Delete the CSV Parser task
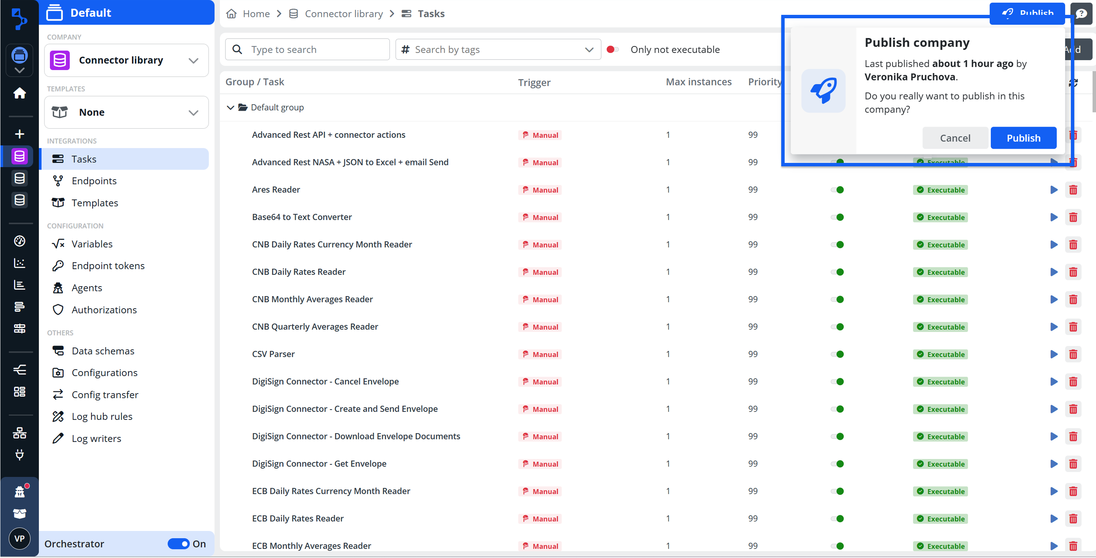 (x=1073, y=354)
